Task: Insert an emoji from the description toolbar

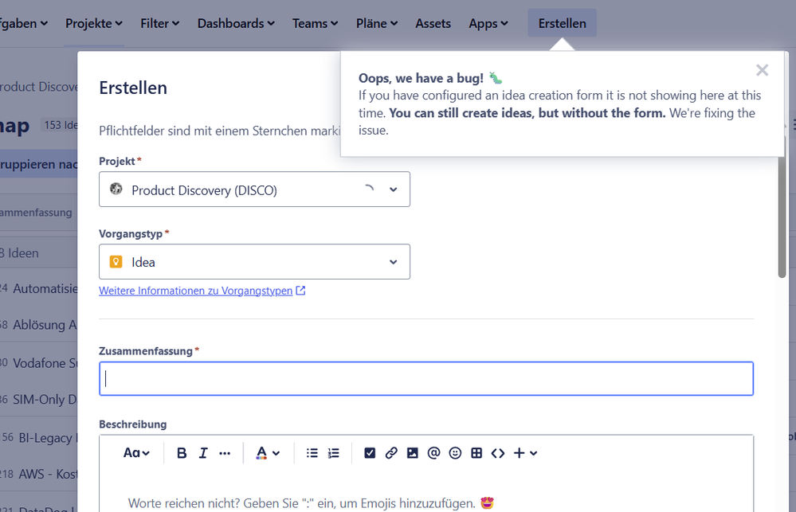Action: [455, 452]
